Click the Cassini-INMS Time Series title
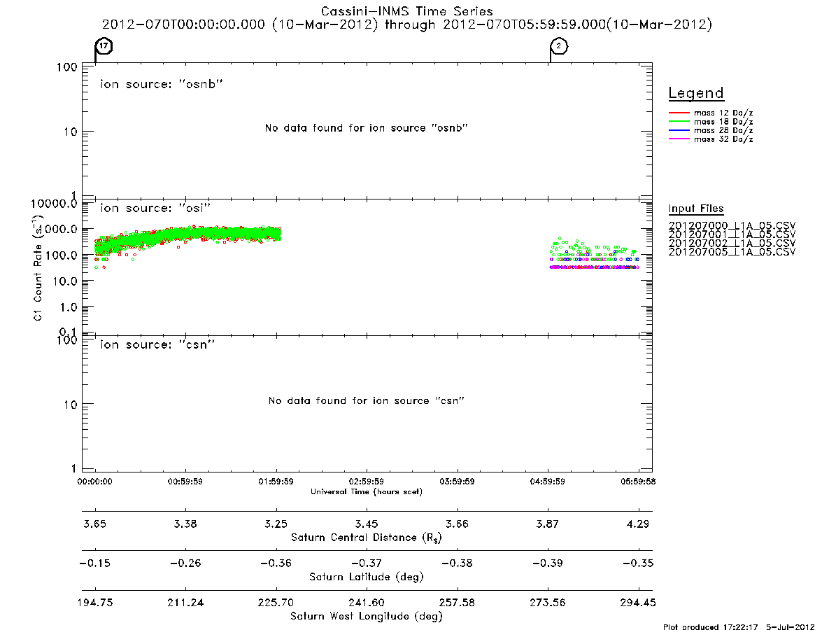Viewport: 815px width, 630px height. point(407,11)
